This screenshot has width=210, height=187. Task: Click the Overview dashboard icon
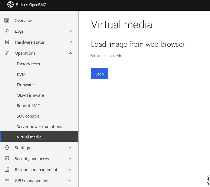7,20
